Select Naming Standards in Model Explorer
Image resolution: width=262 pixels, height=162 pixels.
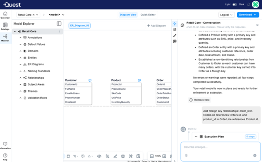pyautogui.click(x=39, y=71)
